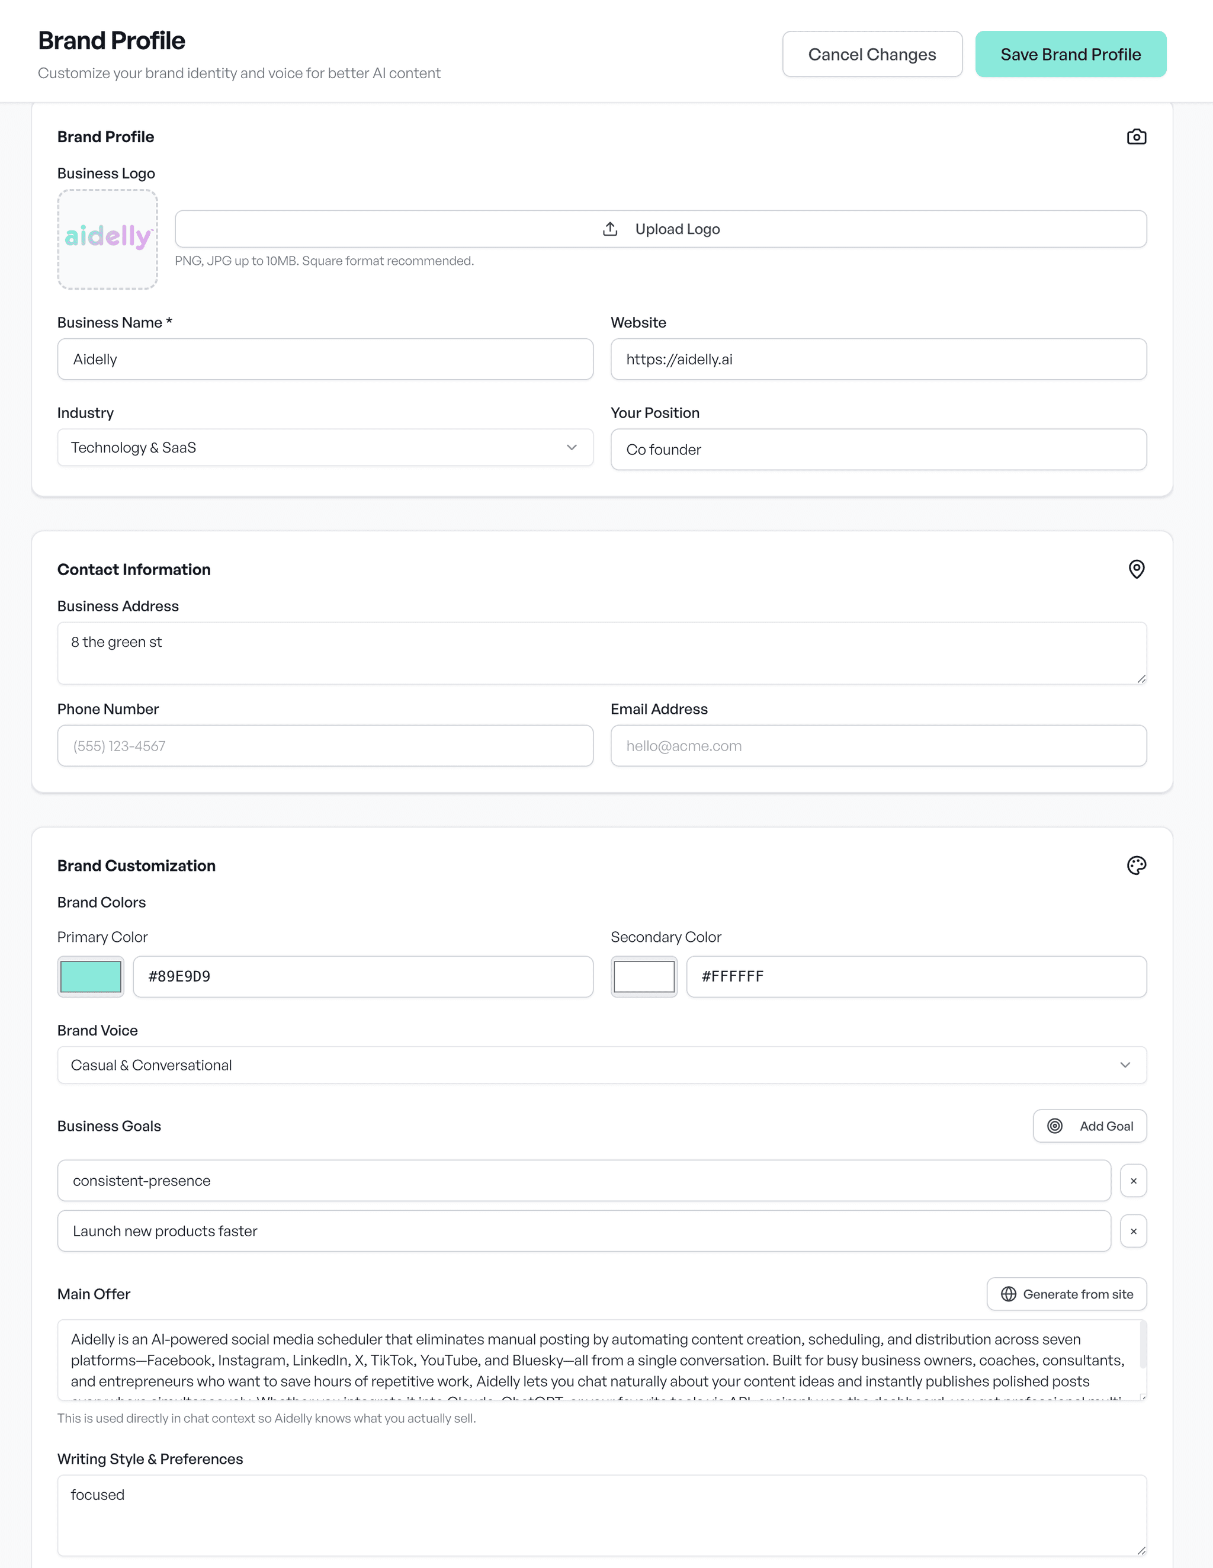Open the secondary color swatch picker
This screenshot has height=1568, width=1213.
(644, 976)
